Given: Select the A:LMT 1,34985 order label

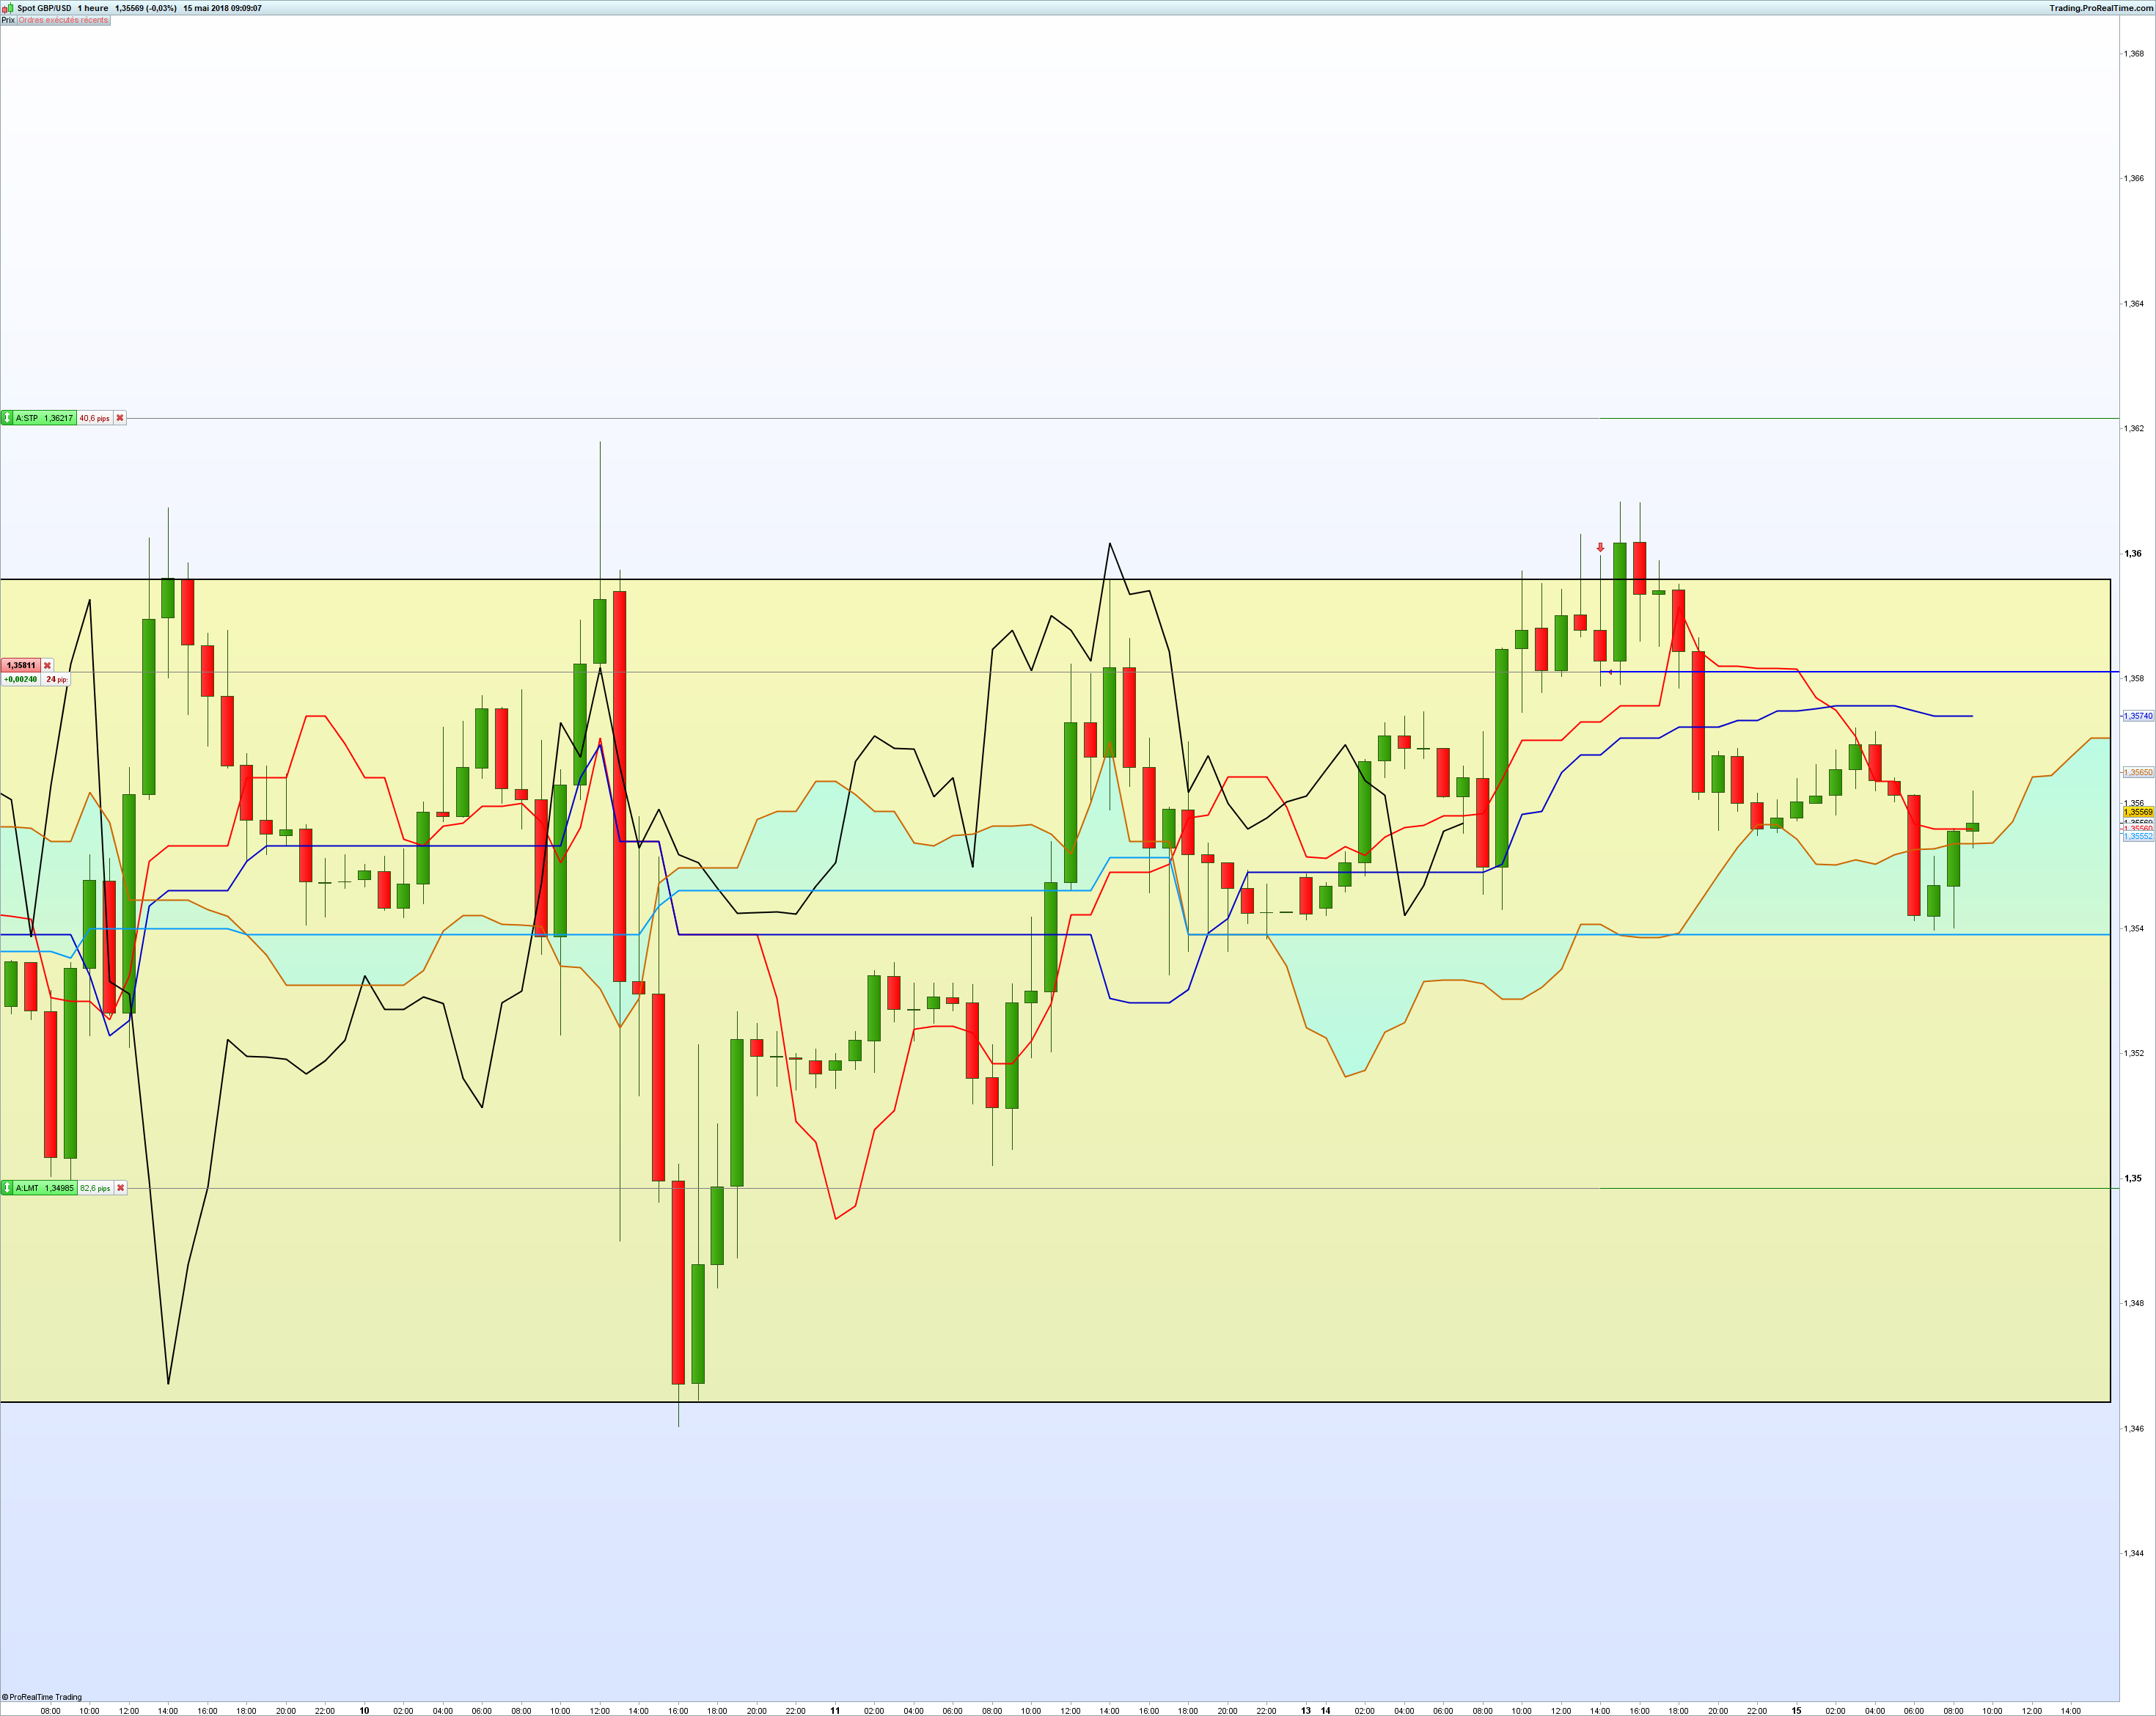Looking at the screenshot, I should click(45, 1188).
